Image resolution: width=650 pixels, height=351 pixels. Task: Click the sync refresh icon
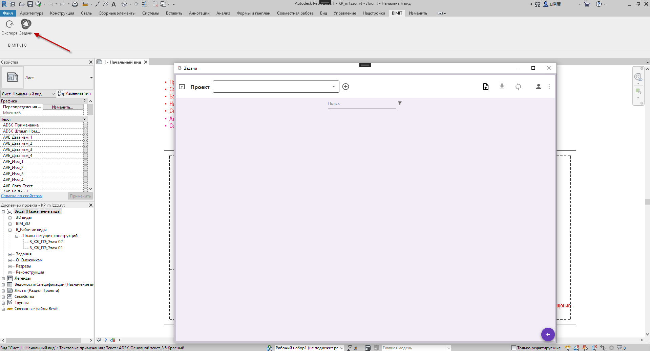[x=518, y=87]
